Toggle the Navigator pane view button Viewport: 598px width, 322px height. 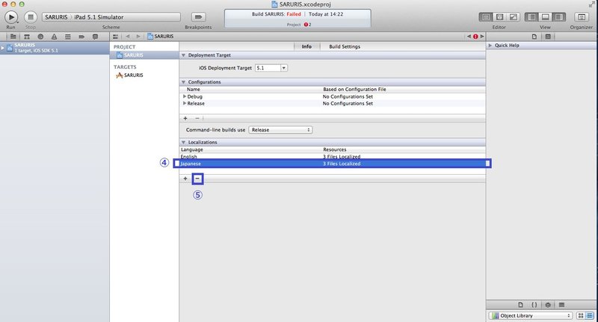tap(531, 17)
